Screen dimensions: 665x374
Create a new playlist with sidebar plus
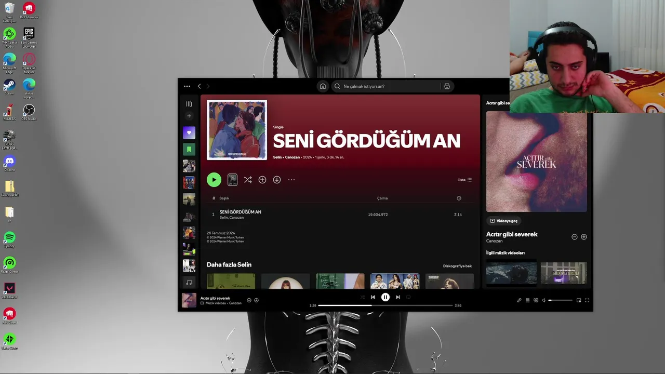[x=189, y=116]
